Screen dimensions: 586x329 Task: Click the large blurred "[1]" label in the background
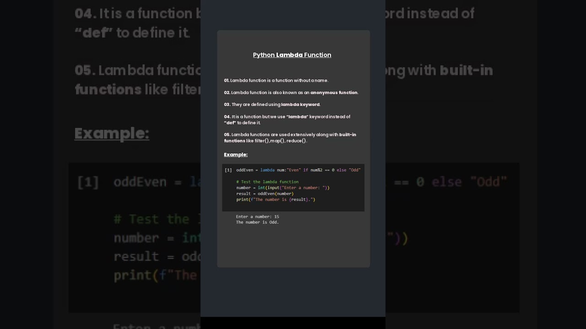click(88, 182)
